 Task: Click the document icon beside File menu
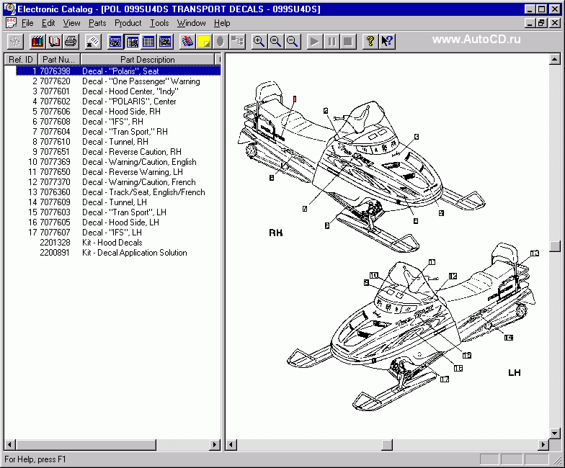[x=11, y=23]
